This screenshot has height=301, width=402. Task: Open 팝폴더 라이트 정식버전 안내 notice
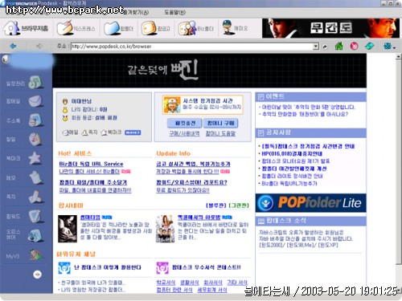click(x=292, y=176)
